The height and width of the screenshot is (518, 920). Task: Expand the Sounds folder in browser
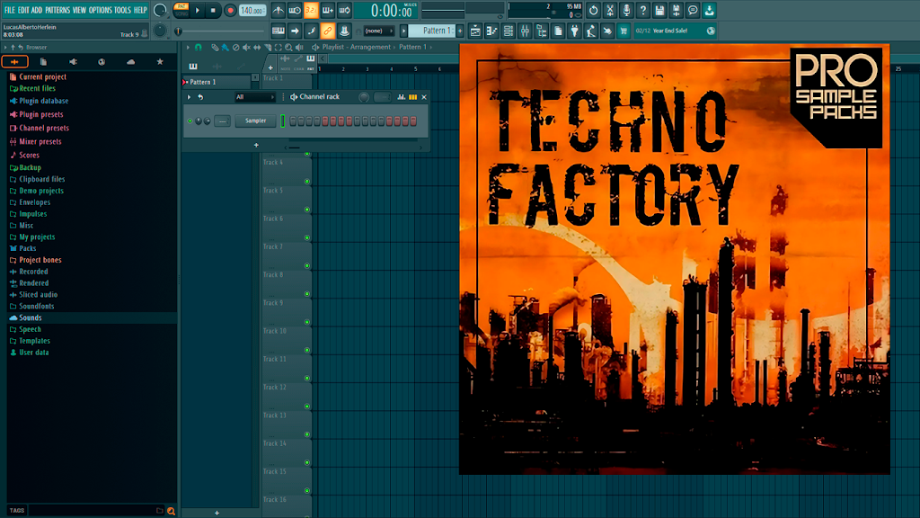click(x=31, y=317)
